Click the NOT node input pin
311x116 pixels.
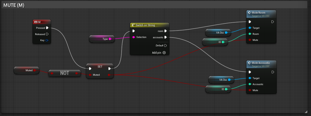coord(52,73)
